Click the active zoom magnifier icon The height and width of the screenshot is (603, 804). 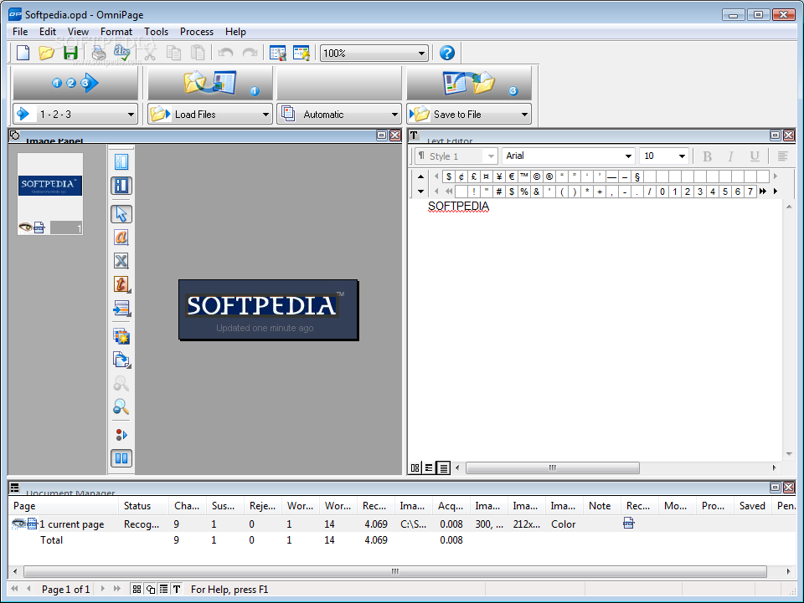(x=121, y=407)
